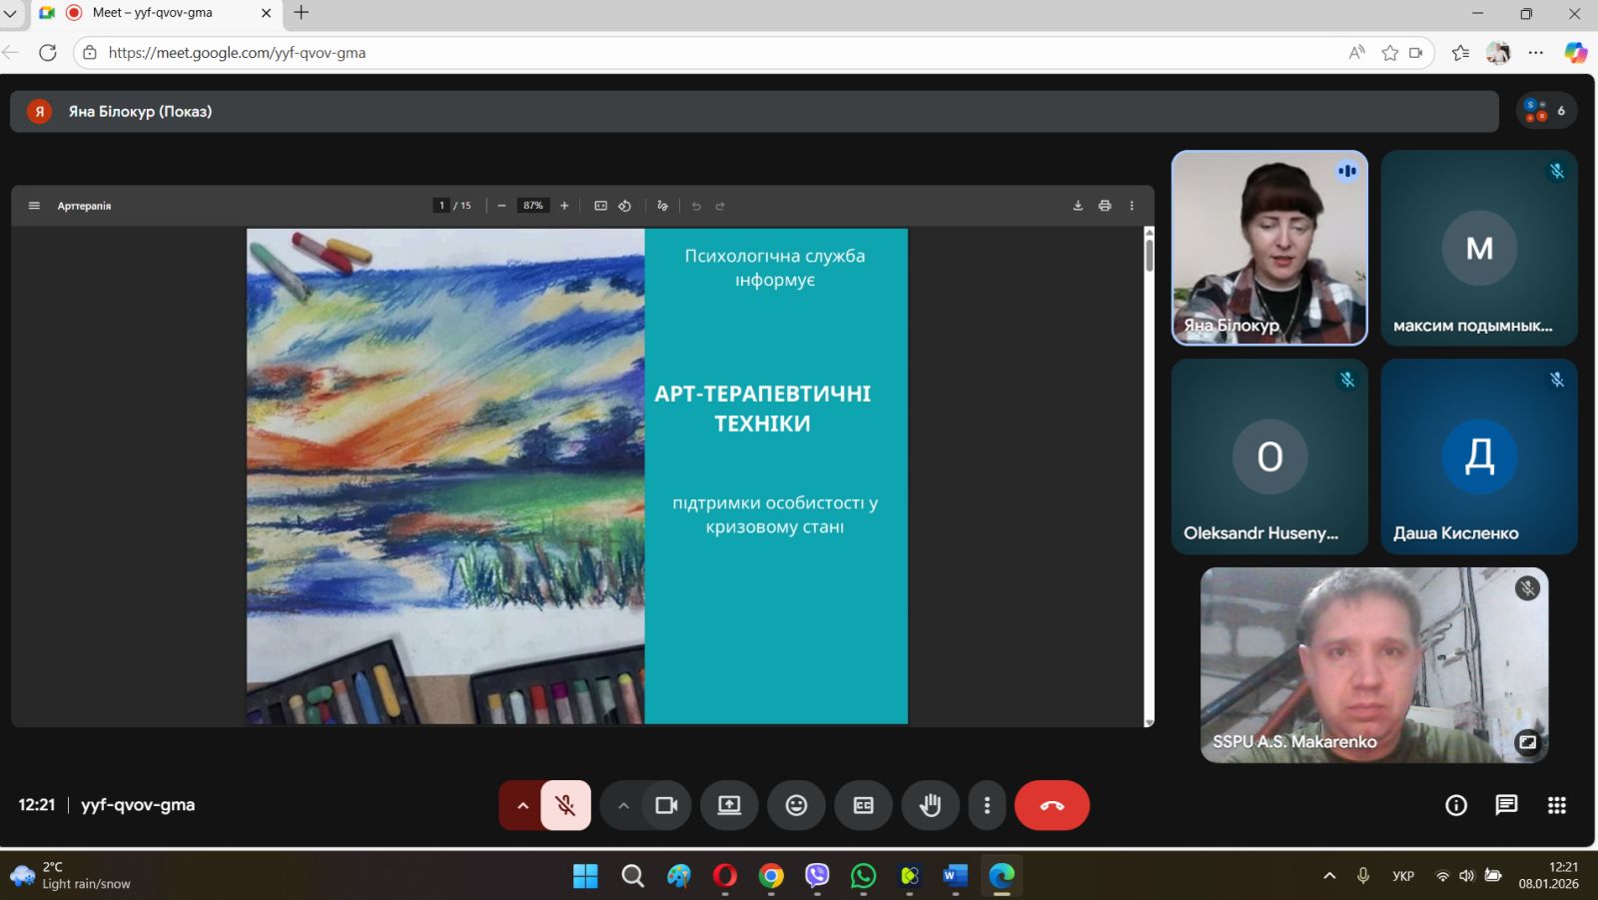1598x900 pixels.
Task: Expand video settings arrow beside camera
Action: [x=623, y=805]
